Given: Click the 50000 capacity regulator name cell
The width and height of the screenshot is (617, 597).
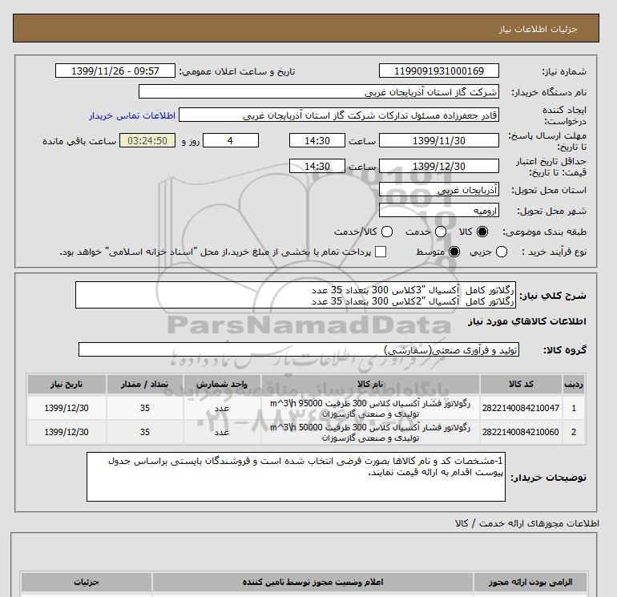Looking at the screenshot, I should (x=370, y=432).
